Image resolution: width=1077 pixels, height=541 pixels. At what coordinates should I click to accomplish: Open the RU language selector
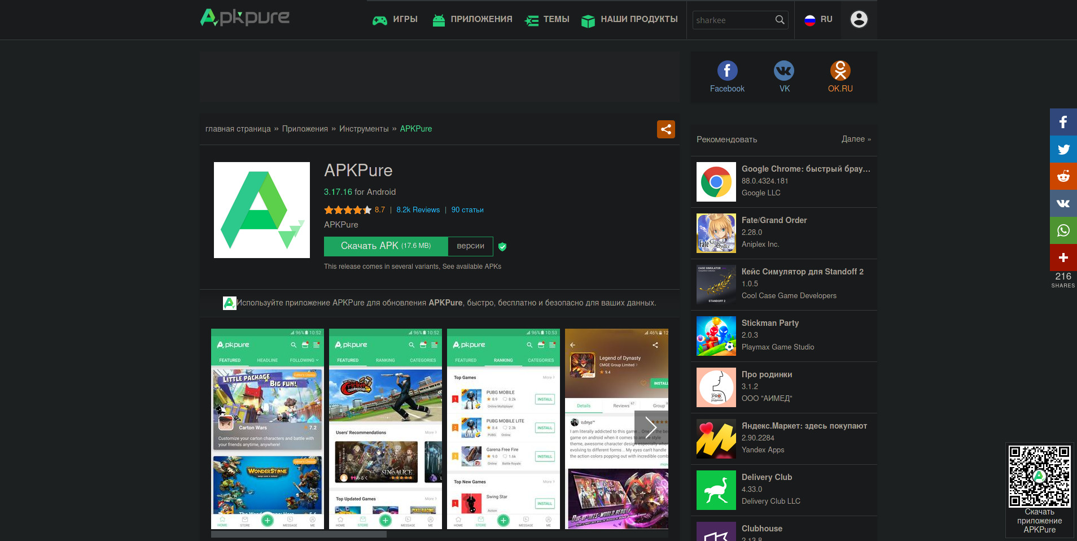818,20
